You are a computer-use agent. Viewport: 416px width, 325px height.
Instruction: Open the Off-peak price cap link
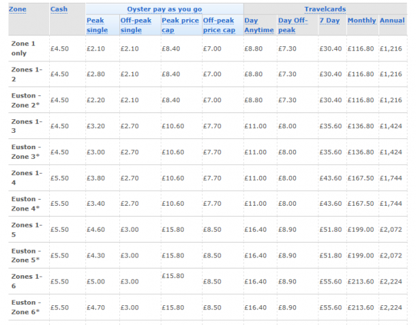click(x=219, y=25)
